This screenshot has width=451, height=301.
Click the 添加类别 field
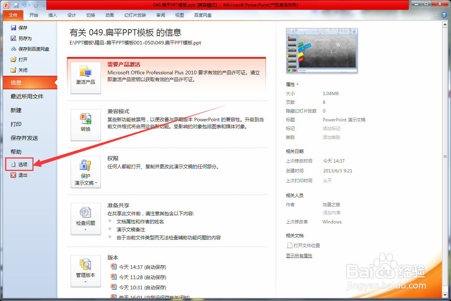click(x=332, y=137)
